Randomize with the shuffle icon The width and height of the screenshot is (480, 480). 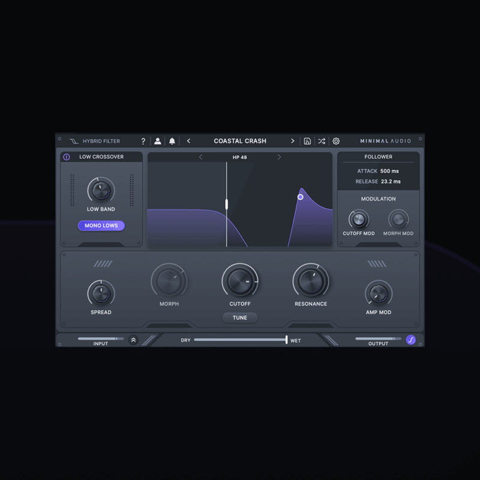click(322, 141)
